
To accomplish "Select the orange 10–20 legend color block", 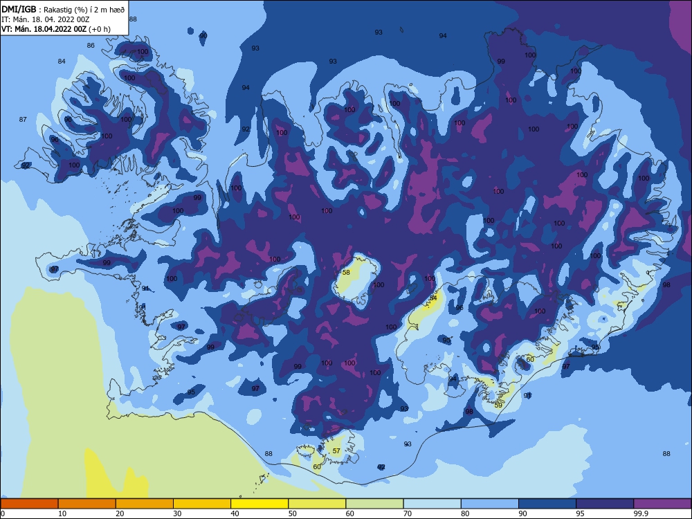I will pyautogui.click(x=87, y=504).
